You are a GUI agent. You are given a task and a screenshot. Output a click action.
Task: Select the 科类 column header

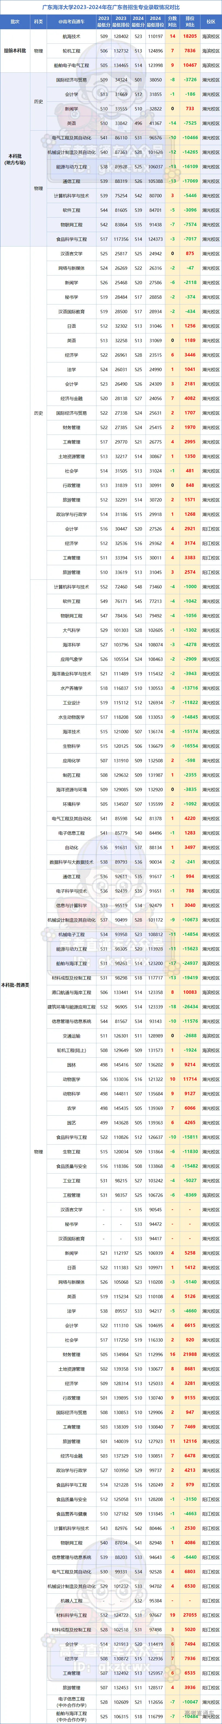38,21
